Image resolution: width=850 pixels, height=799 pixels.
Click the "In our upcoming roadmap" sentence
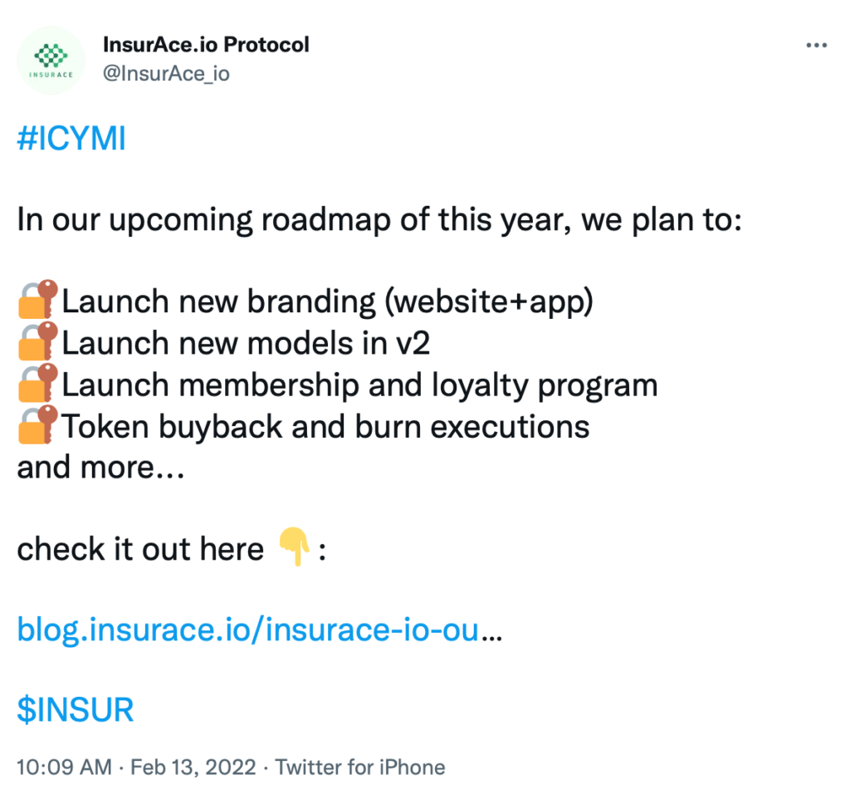pos(379,221)
